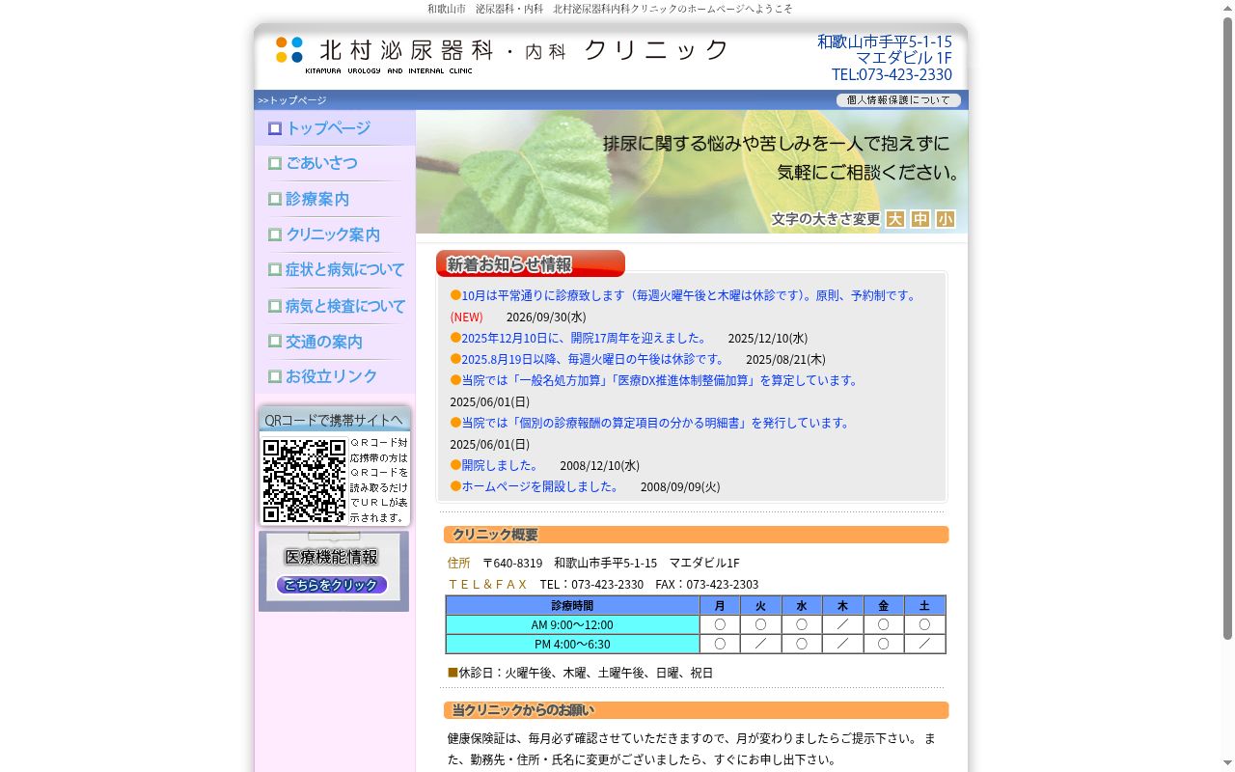Viewport: 1235px width, 772px height.
Task: Open the October normal schedule notice link
Action: point(690,295)
